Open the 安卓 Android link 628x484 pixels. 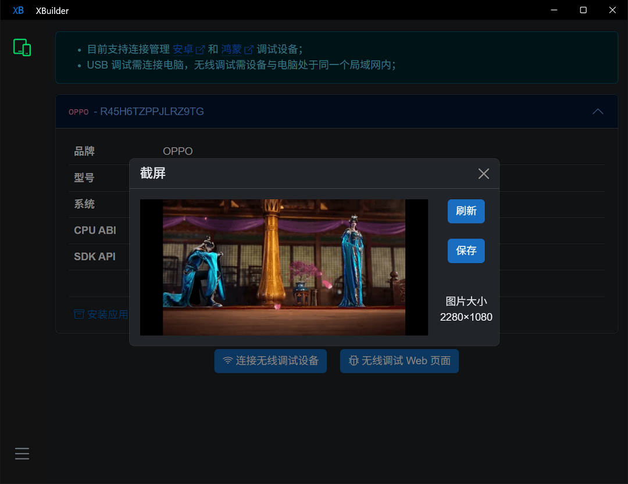coord(183,49)
